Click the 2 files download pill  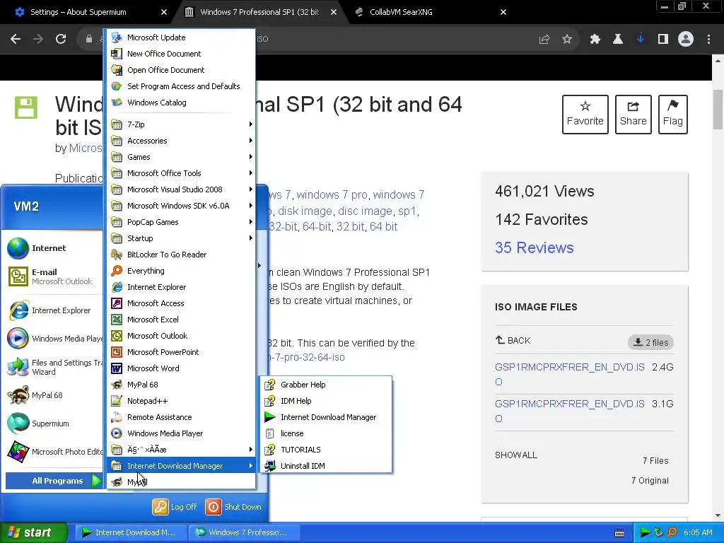pos(650,342)
